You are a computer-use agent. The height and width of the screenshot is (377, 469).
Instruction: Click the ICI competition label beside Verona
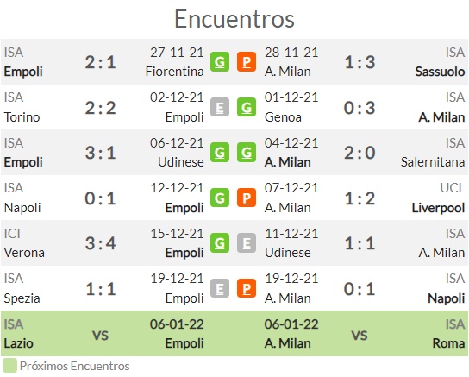(x=12, y=234)
